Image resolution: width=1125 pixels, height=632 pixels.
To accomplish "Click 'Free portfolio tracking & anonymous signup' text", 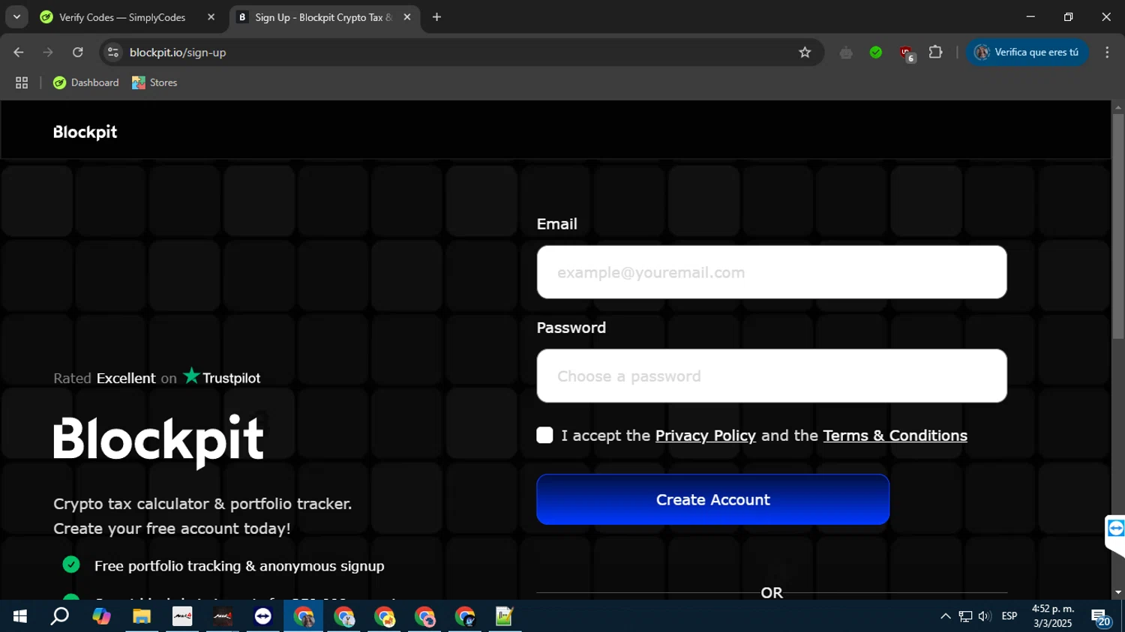I will click(x=239, y=566).
